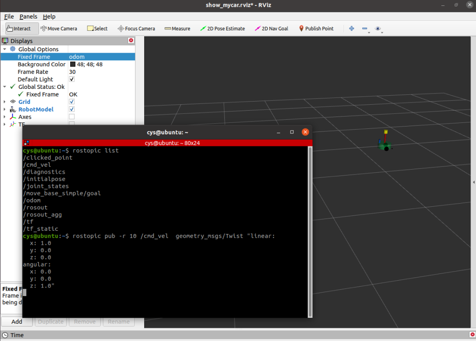
Task: Click the RobotModel display icon
Action: point(13,109)
